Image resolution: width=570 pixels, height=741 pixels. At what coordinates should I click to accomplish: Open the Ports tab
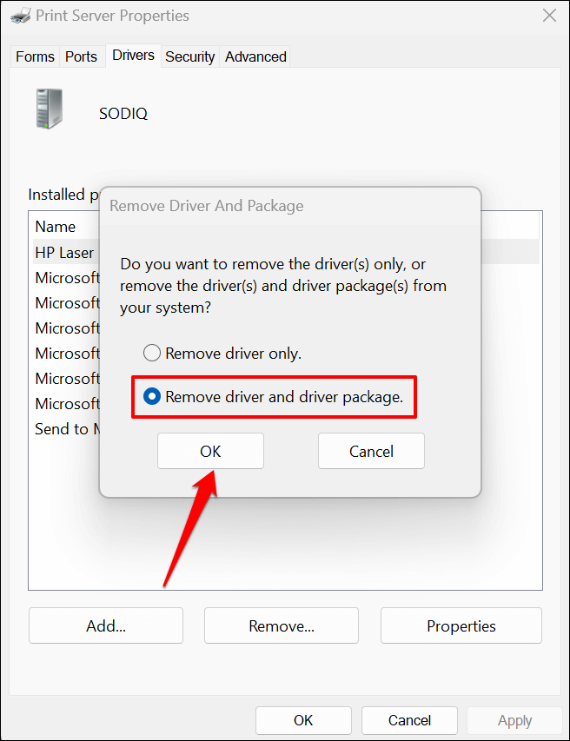pos(81,56)
